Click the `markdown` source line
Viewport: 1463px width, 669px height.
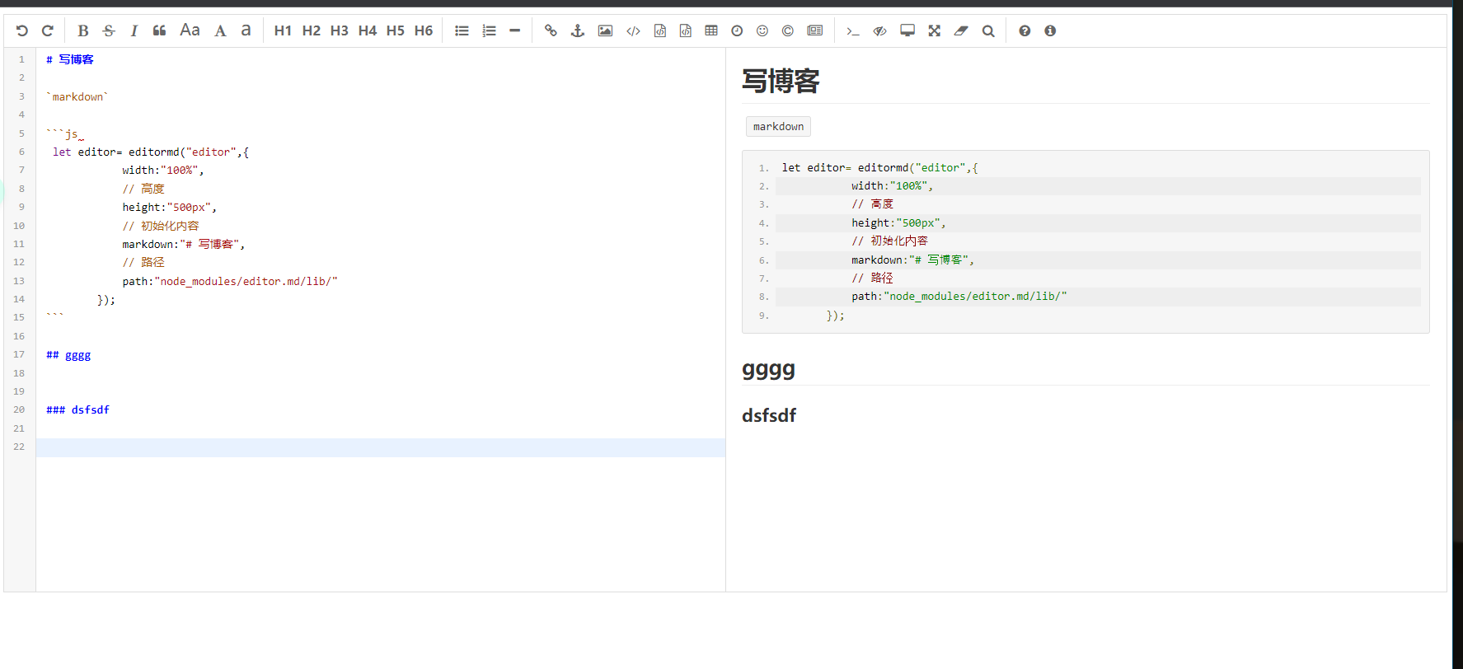77,96
